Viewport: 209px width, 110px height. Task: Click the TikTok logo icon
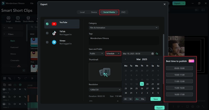[x=54, y=33]
